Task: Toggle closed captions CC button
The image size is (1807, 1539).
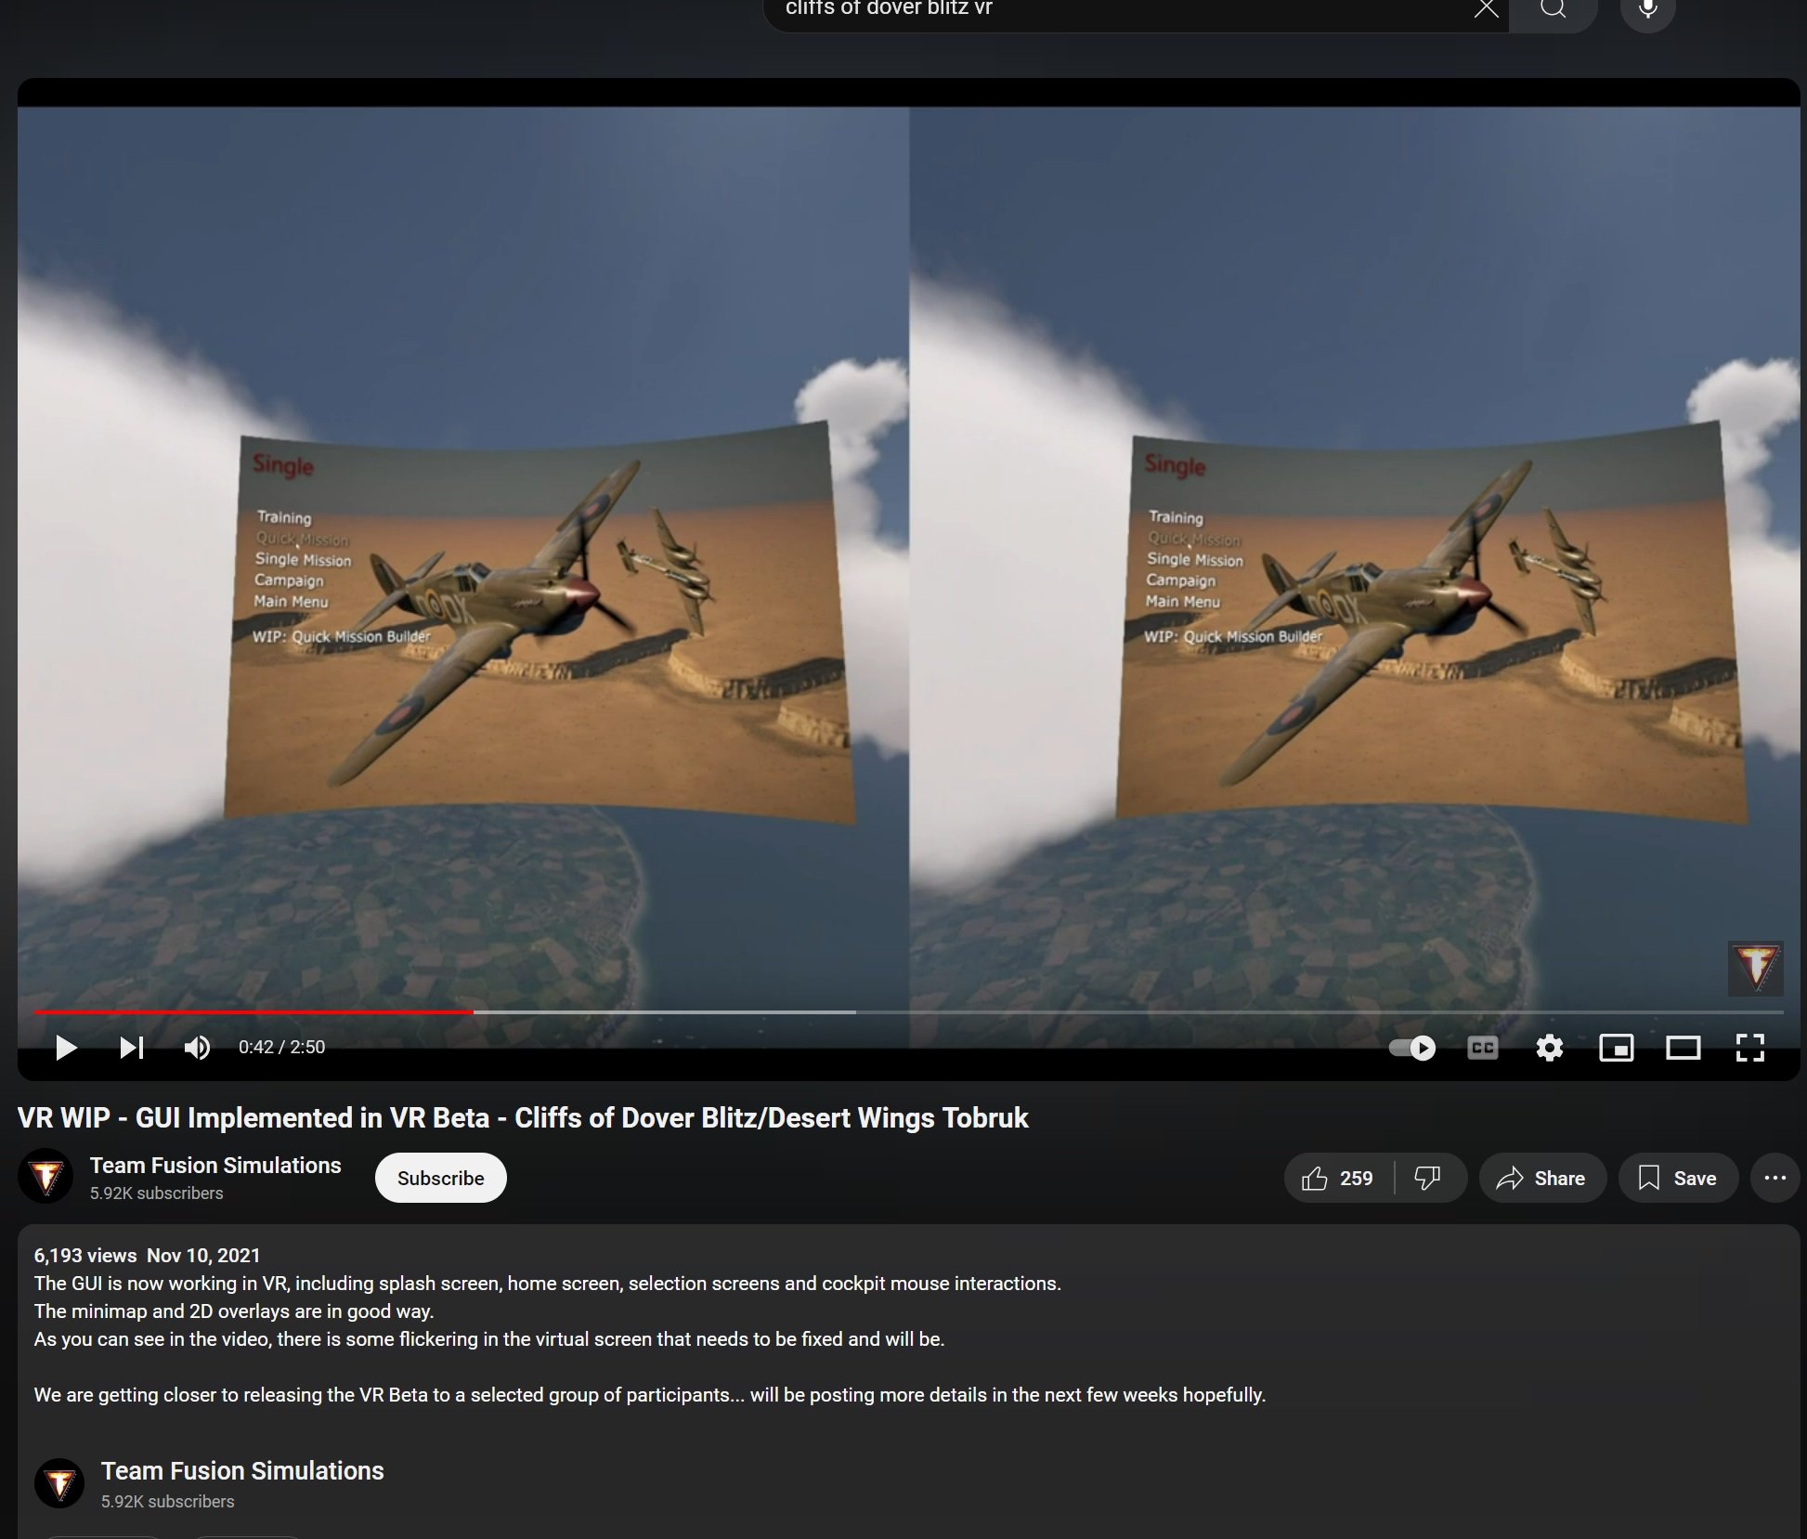Action: 1482,1048
